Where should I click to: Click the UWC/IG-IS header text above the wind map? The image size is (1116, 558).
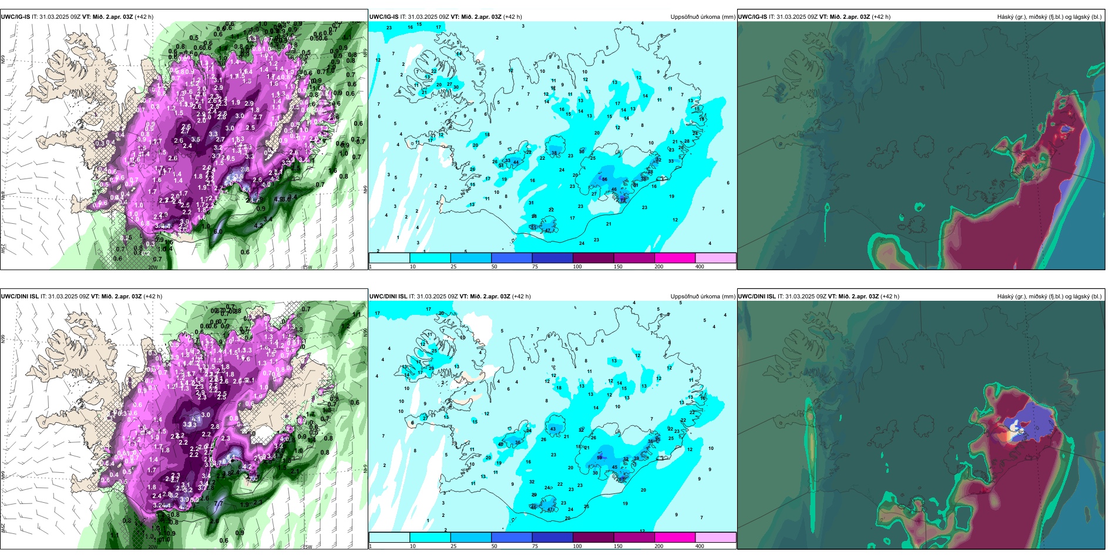pyautogui.click(x=77, y=17)
